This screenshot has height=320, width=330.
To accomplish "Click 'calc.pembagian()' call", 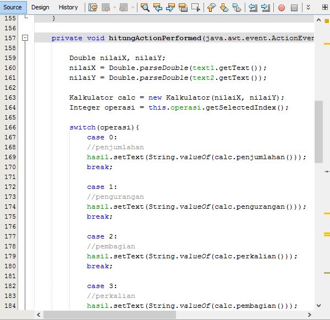I will coord(250,306).
